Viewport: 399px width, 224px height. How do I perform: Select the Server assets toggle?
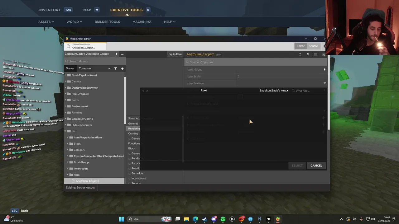coord(70,68)
